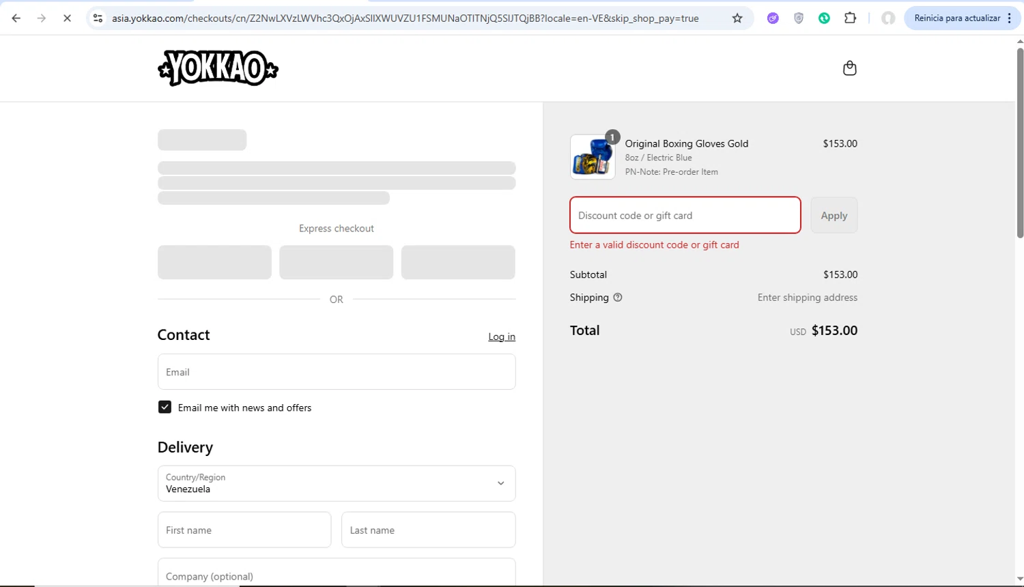Viewport: 1024px width, 587px height.
Task: Click the browser forward arrow
Action: pos(42,18)
